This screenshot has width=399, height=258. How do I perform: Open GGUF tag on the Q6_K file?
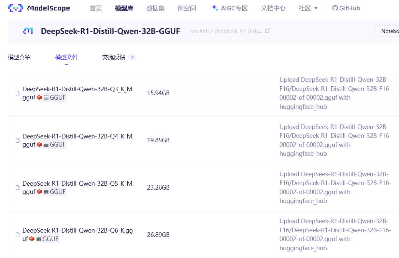point(48,239)
